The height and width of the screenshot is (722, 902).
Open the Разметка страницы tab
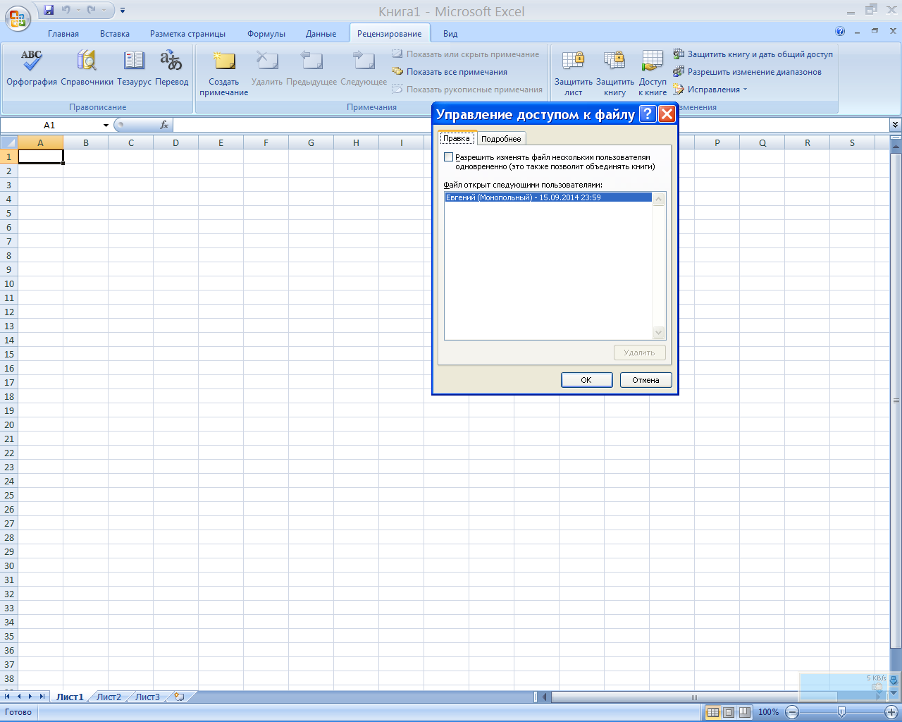pos(188,34)
